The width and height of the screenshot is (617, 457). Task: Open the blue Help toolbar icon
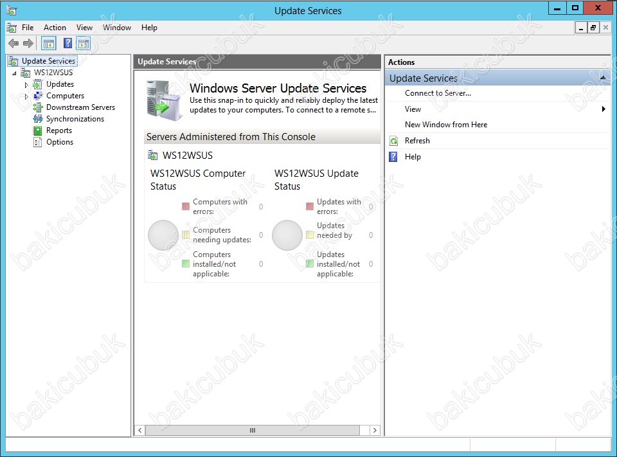click(67, 43)
